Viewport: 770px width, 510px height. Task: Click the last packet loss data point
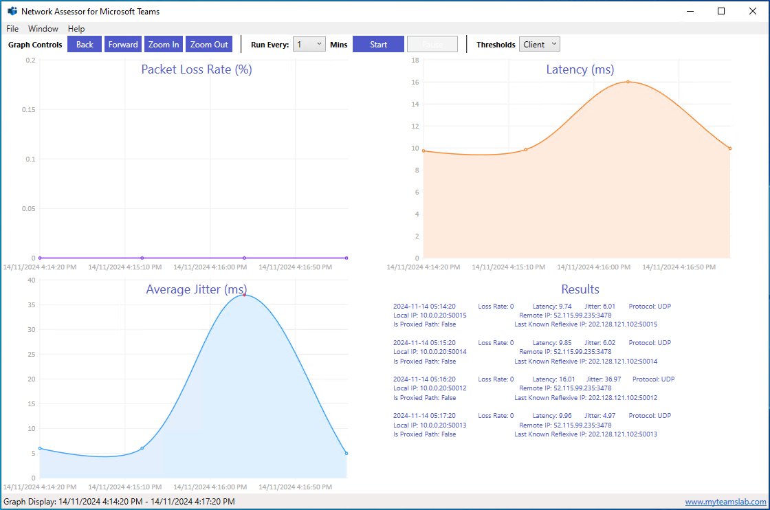tap(346, 258)
